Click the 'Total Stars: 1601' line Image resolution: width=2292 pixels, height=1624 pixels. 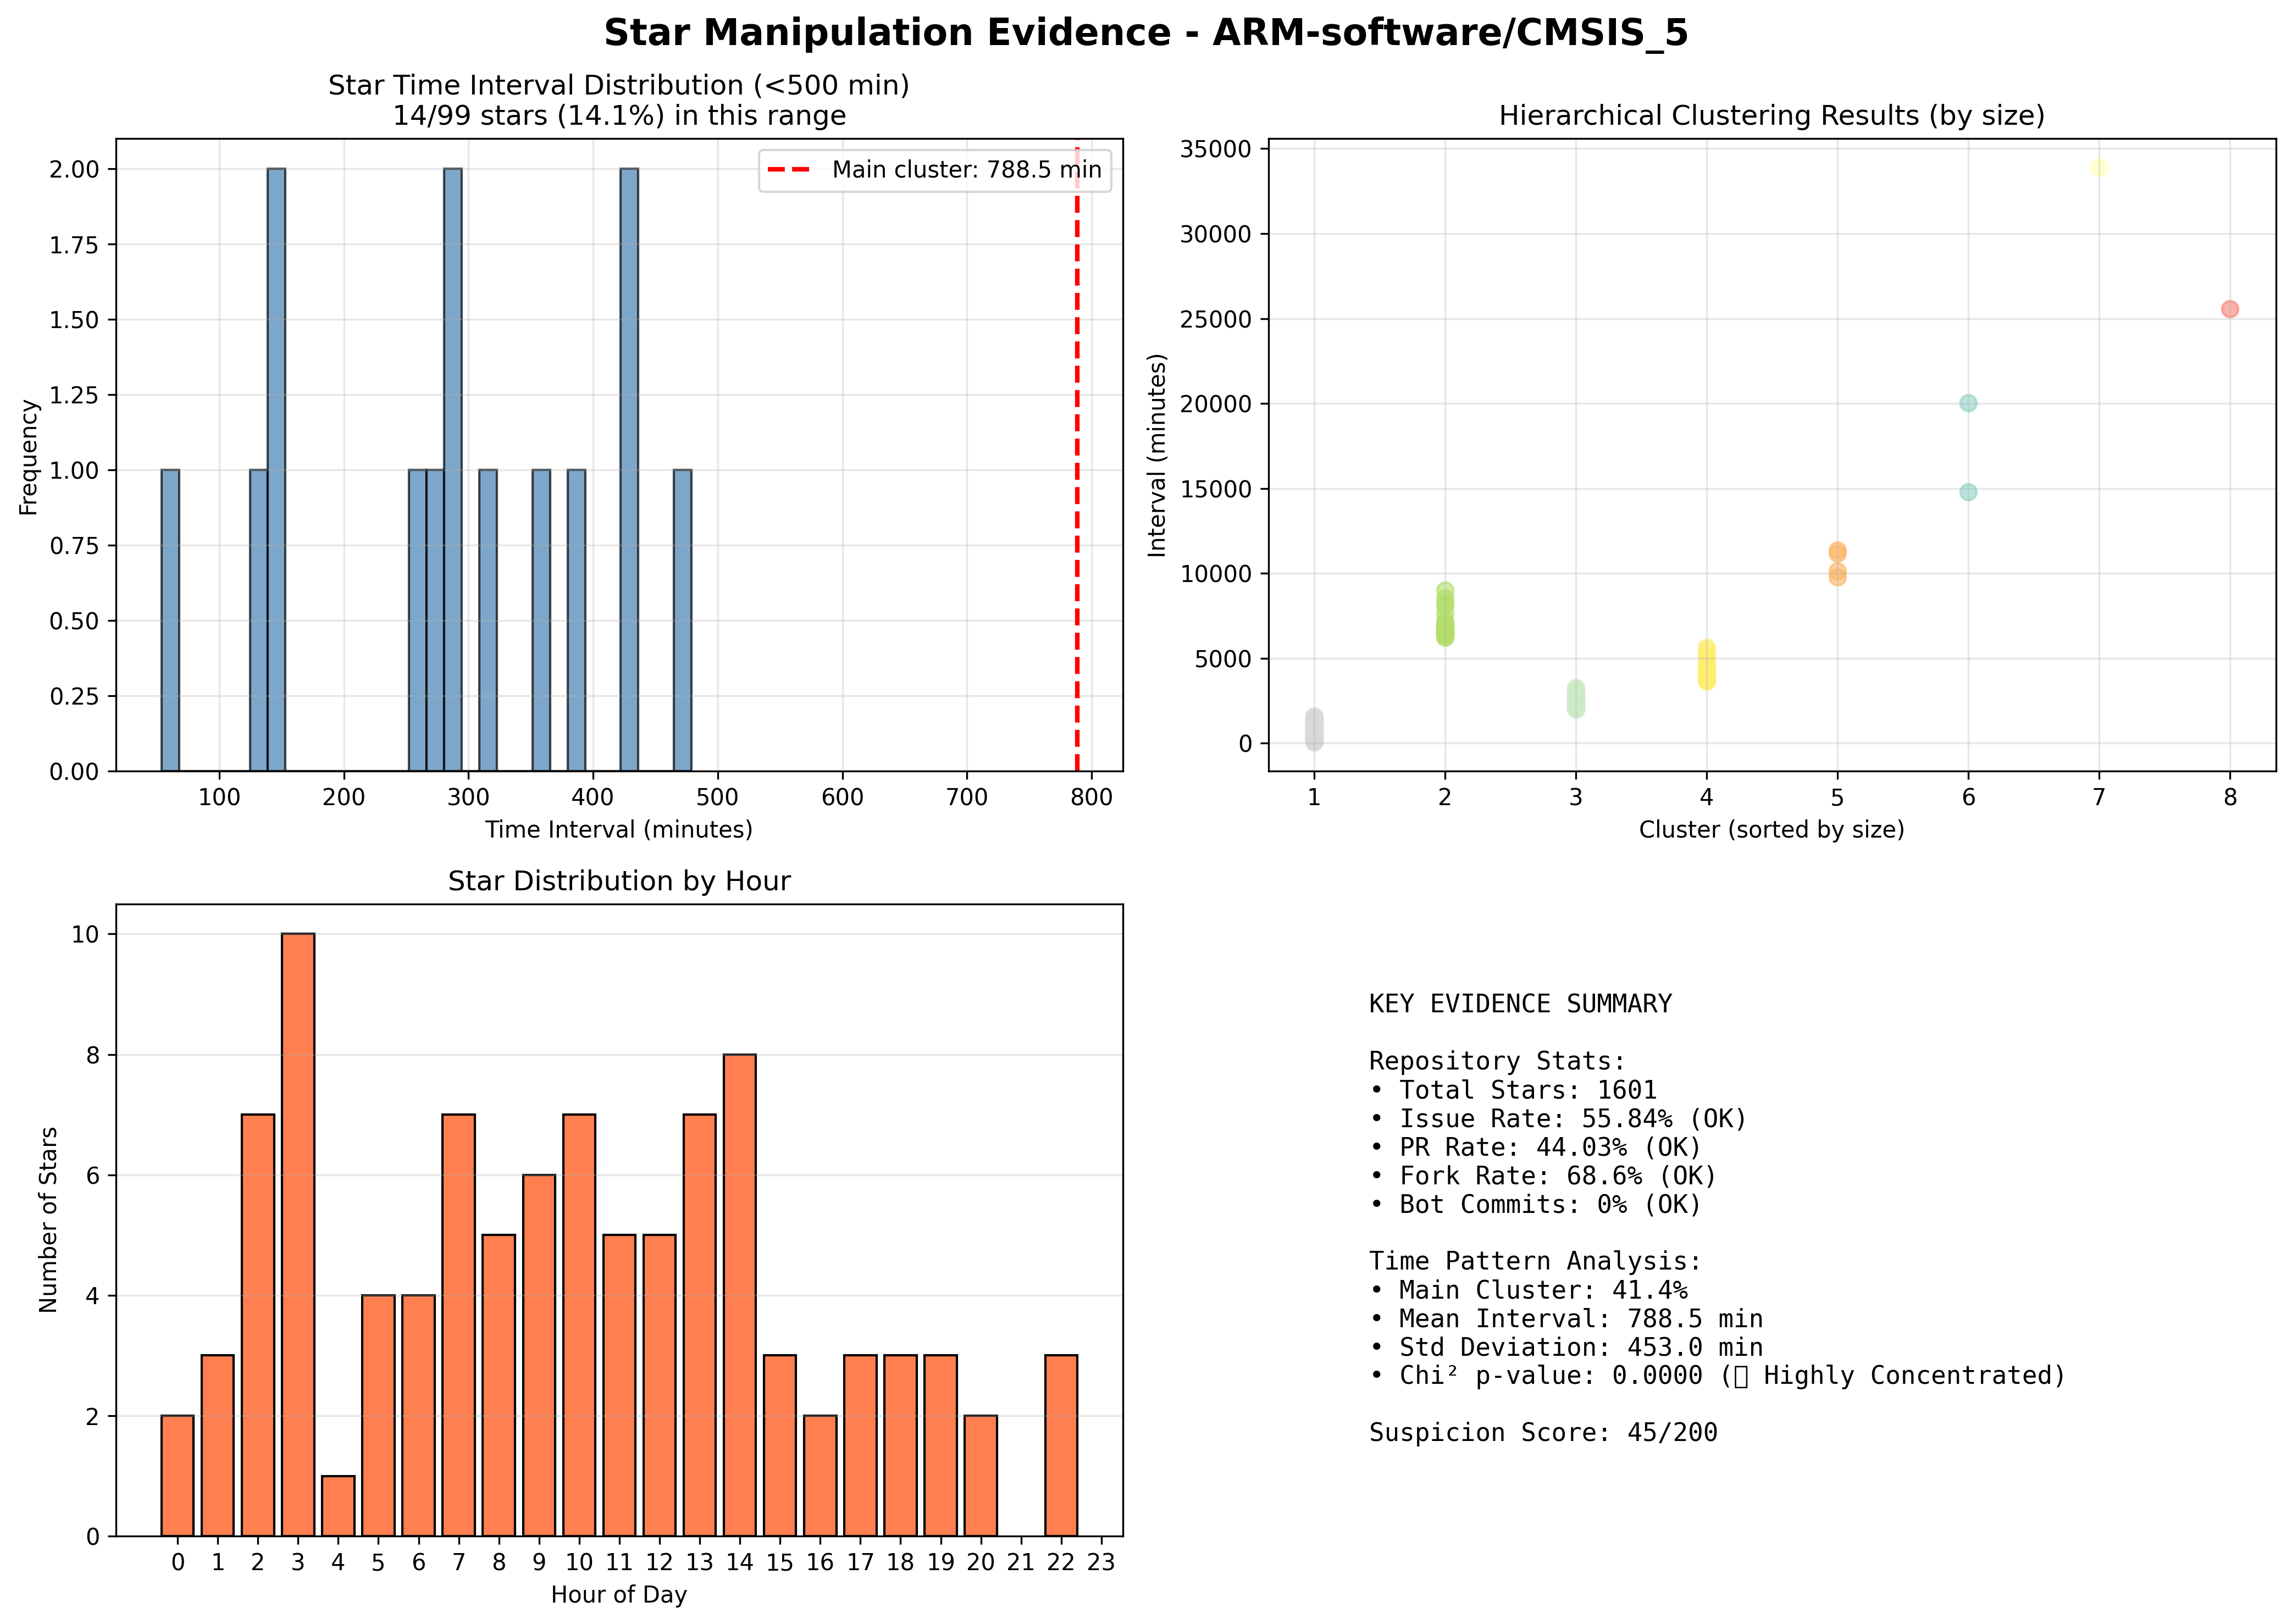[1513, 1090]
